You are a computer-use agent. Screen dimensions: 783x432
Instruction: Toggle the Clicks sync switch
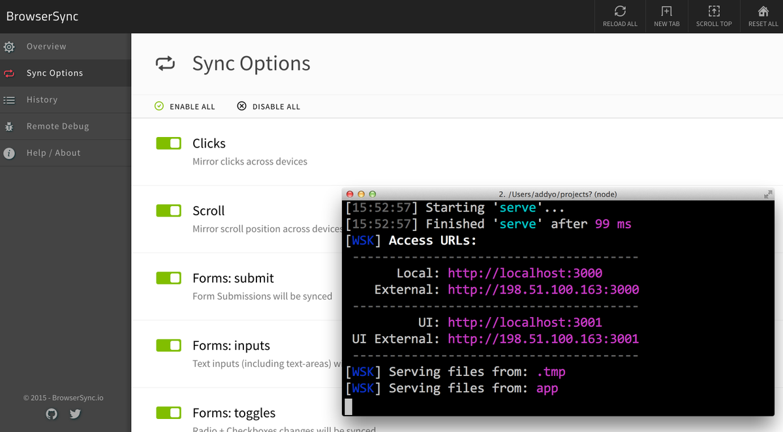coord(168,144)
